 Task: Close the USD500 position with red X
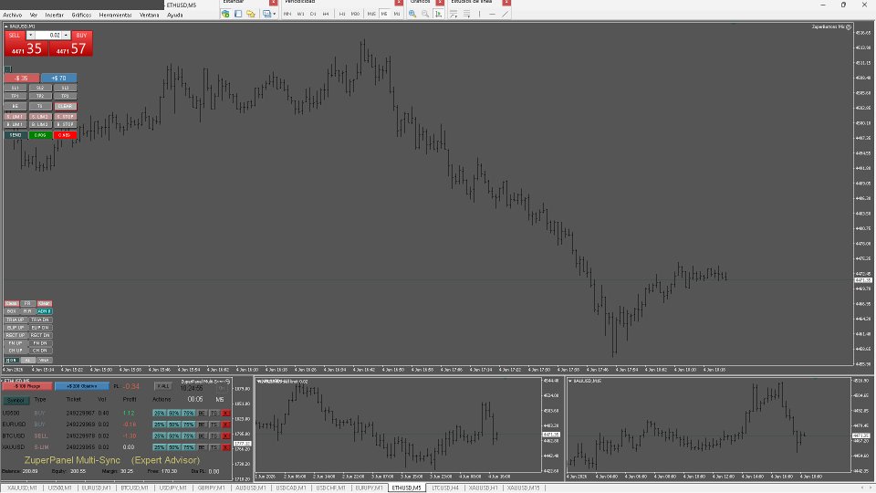click(x=225, y=413)
